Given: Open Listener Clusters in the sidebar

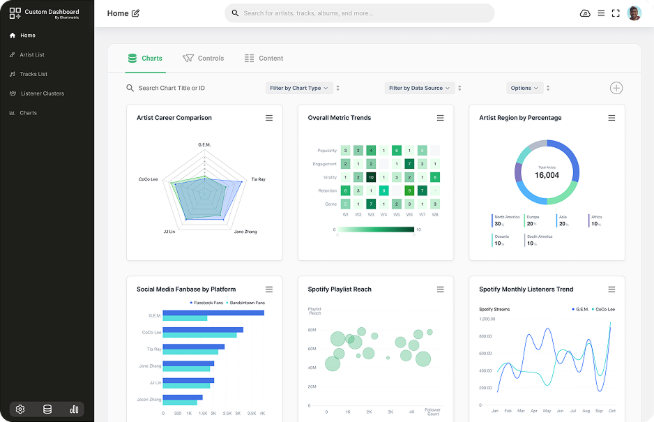Looking at the screenshot, I should (x=37, y=93).
